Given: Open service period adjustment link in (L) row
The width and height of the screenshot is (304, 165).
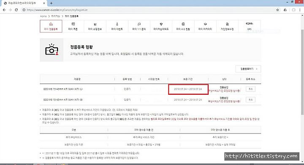Looking at the screenshot, I should (x=224, y=91).
